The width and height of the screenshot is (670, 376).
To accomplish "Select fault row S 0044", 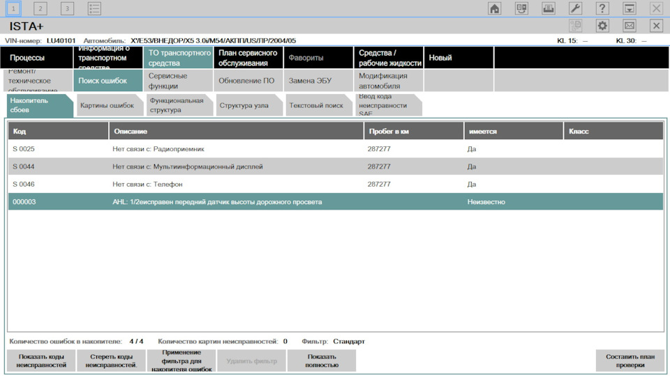I will click(x=336, y=166).
